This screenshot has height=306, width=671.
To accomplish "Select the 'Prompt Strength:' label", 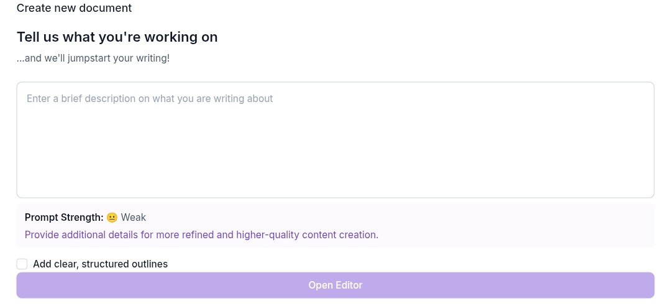I will click(64, 218).
